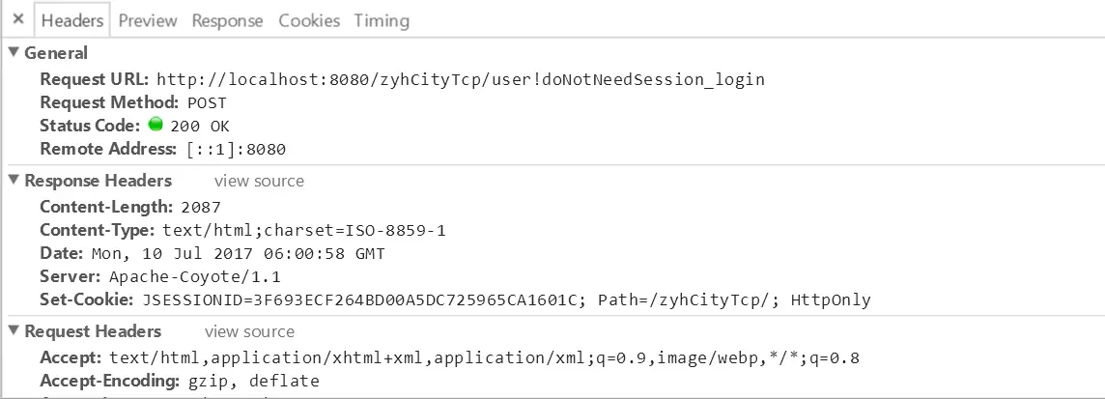
Task: Click the Remote Address value
Action: pos(236,149)
